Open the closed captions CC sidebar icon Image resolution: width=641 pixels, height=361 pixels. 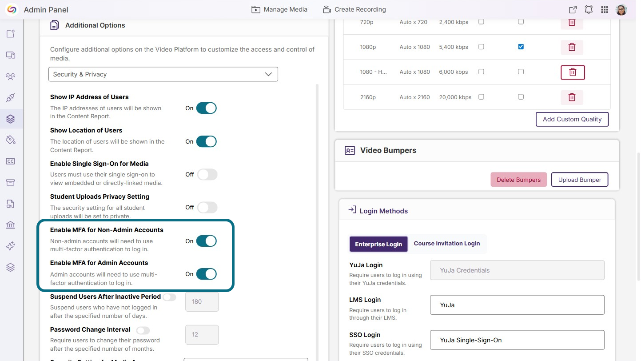[11, 161]
